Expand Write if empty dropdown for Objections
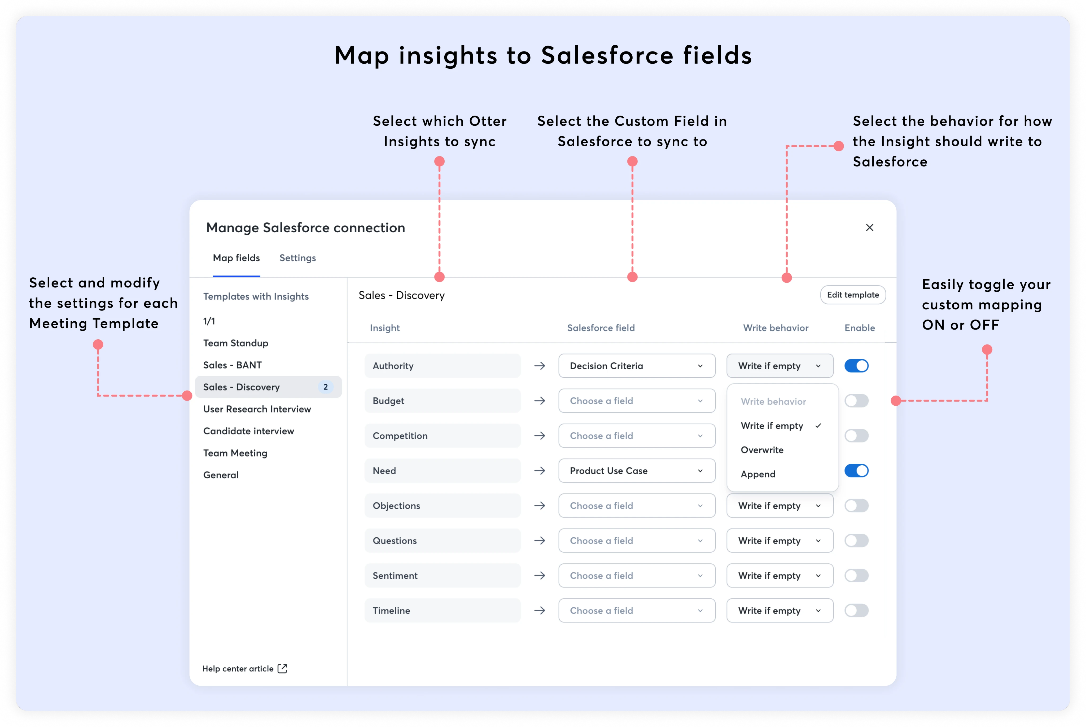This screenshot has width=1086, height=727. point(780,505)
